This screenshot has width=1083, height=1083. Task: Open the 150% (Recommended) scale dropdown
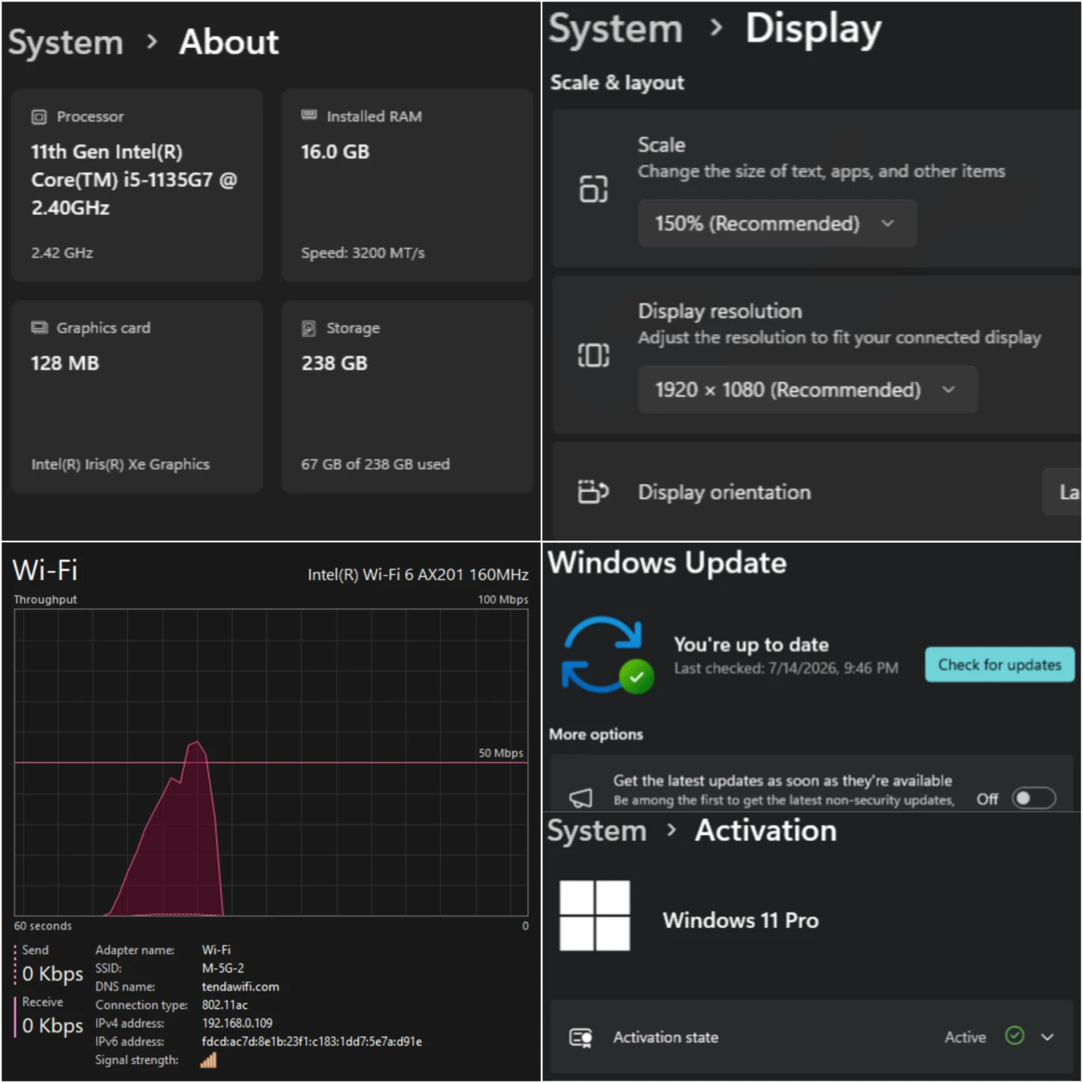point(777,223)
